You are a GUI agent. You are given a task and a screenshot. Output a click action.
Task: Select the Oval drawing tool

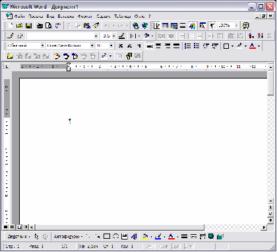pyautogui.click(x=115, y=236)
